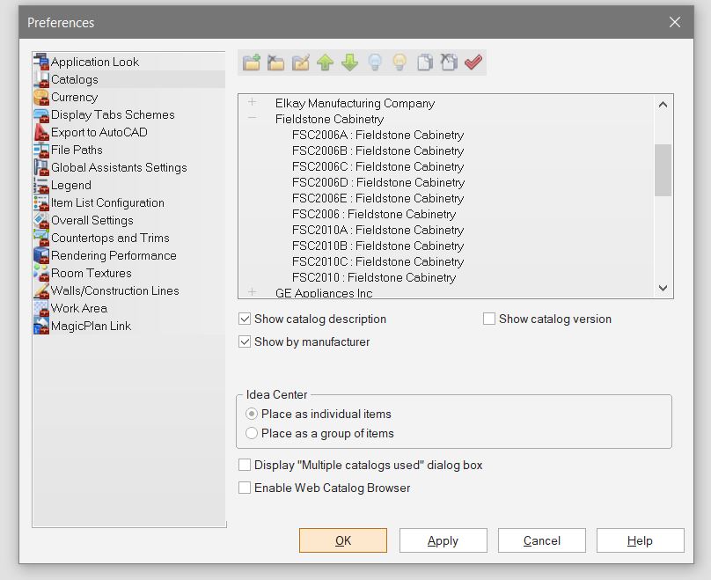This screenshot has height=580, width=711.
Task: Click the edit folder pencil icon
Action: pos(301,62)
